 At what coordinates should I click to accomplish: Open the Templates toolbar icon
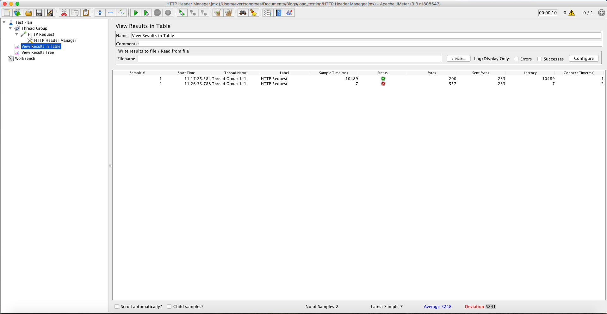pyautogui.click(x=17, y=13)
